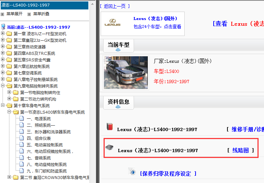This screenshot has width=264, height=183.
Task: Click chevron under 当前车型 tab
Action: coord(118,50)
